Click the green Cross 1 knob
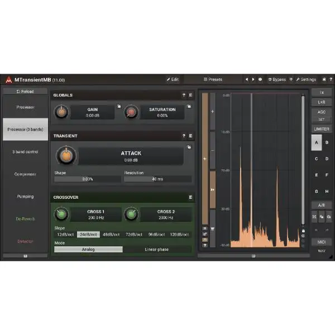 pyautogui.click(x=61, y=214)
